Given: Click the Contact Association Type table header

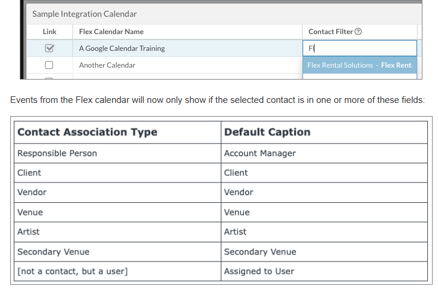Looking at the screenshot, I should coord(87,132).
